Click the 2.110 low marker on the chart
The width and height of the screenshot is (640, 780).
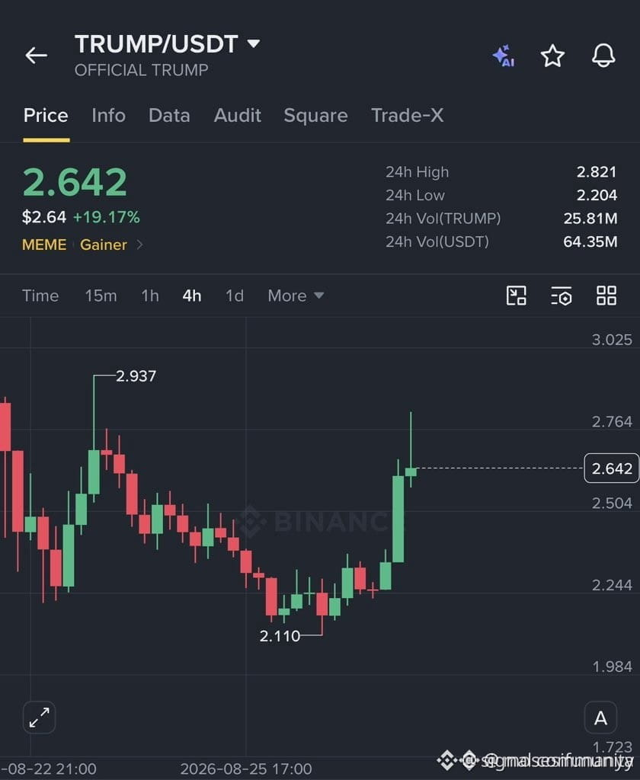280,636
